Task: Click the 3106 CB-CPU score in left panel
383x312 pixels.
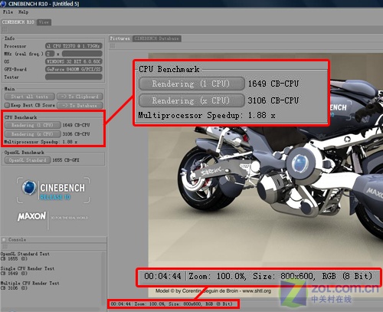Action: (x=76, y=134)
